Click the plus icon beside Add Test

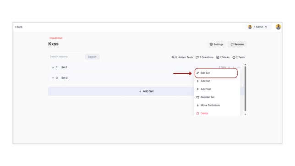[197, 89]
